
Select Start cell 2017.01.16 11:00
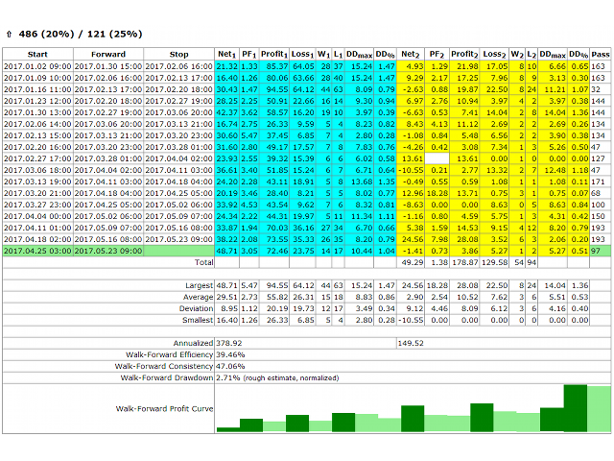point(37,89)
